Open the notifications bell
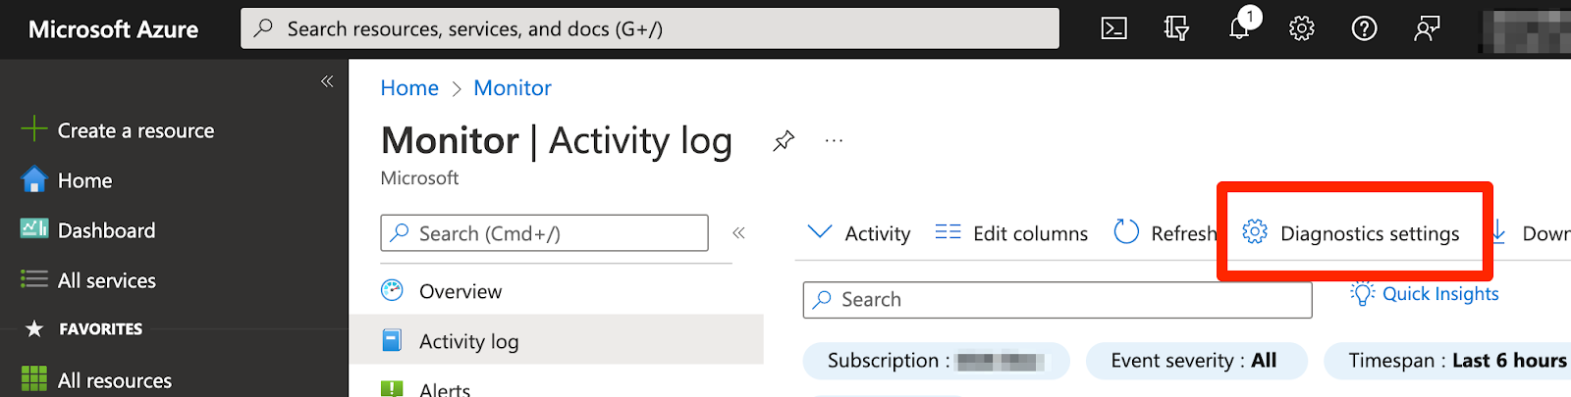Viewport: 1571px width, 397px height. 1240,27
